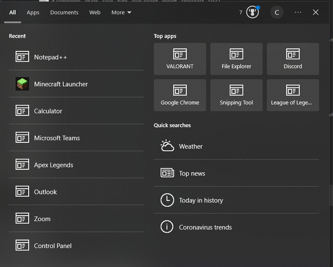Open the League of Legends top app tile
The image size is (333, 267).
[293, 95]
